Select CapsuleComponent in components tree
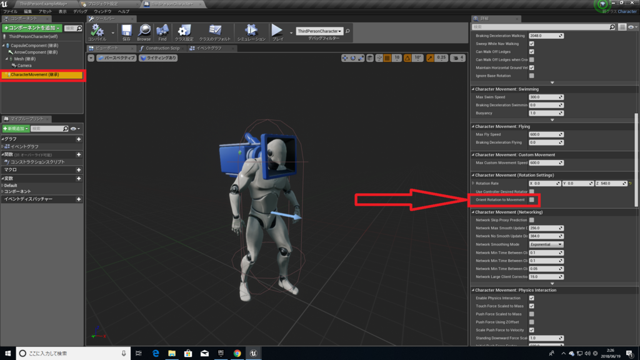This screenshot has height=360, width=640. click(x=34, y=46)
